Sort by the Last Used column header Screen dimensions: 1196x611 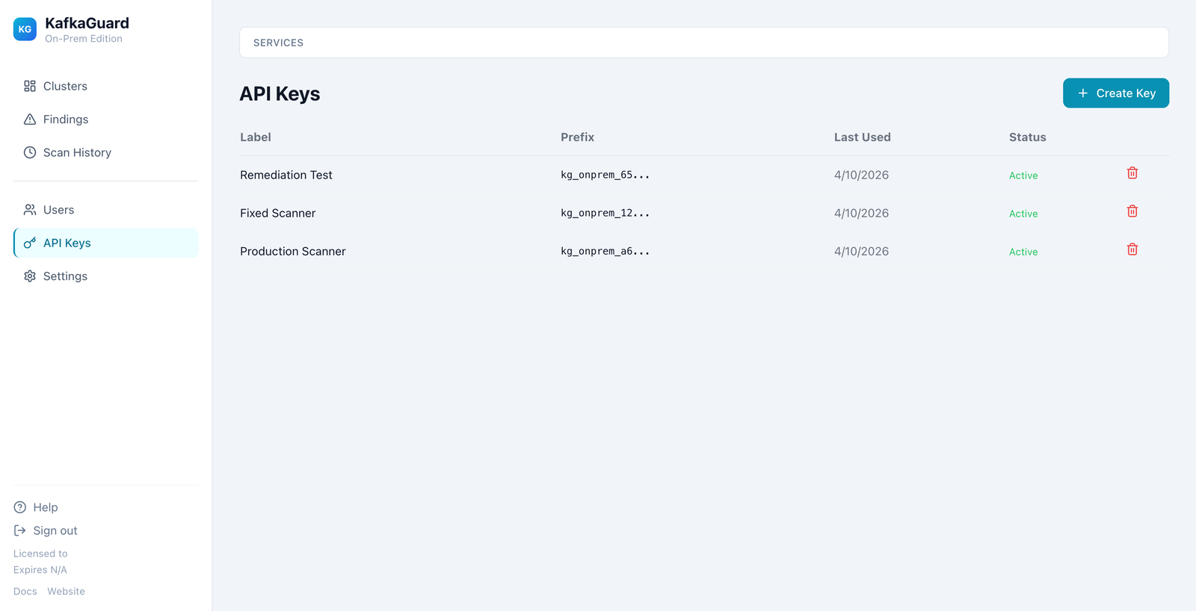point(862,137)
